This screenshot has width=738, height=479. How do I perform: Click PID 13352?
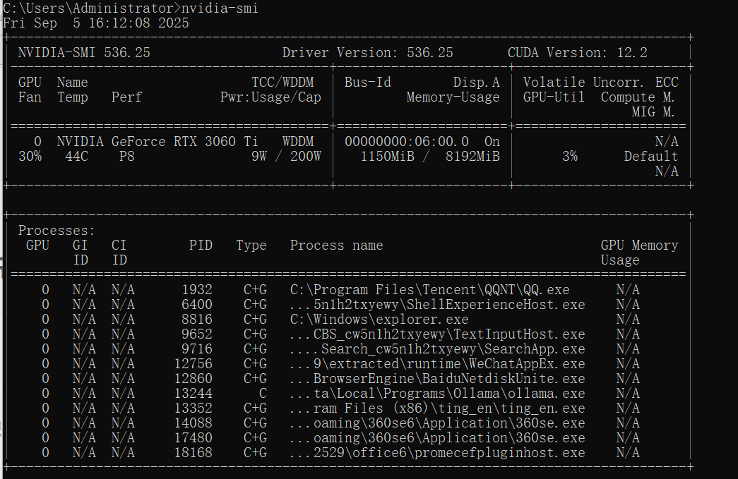(x=193, y=408)
